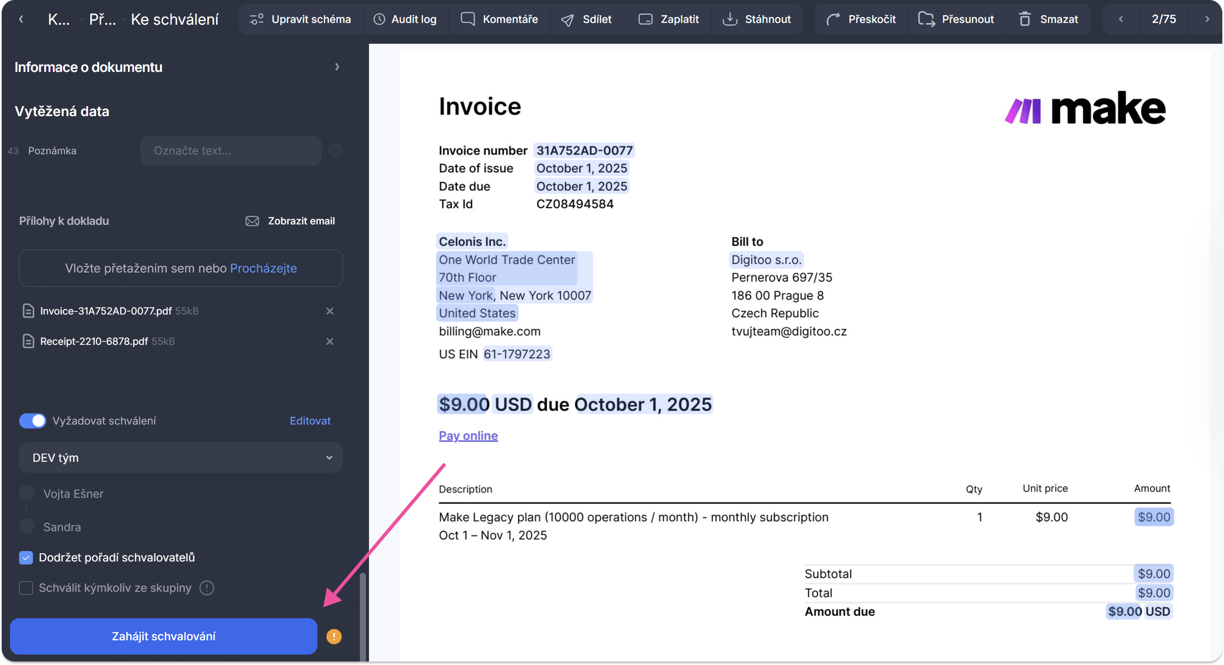Click the Sdílet paper plane icon

(x=567, y=19)
